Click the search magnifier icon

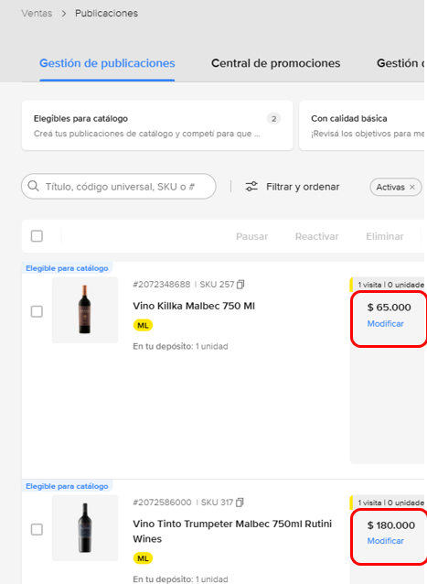tap(34, 186)
